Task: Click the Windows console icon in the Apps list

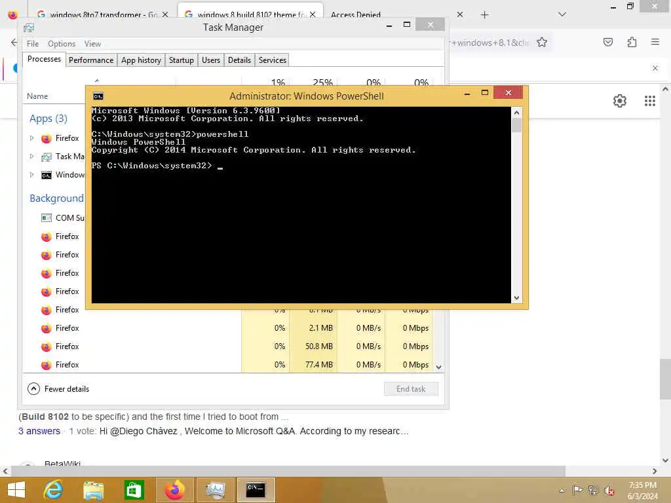Action: [47, 176]
